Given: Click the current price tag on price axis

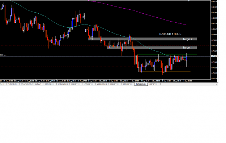Looking at the screenshot, I should click(x=214, y=56).
